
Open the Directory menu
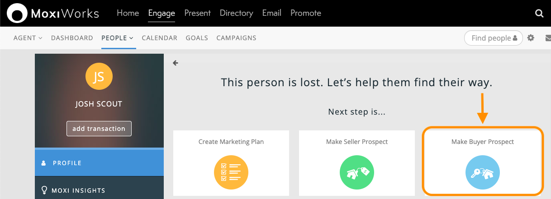236,13
